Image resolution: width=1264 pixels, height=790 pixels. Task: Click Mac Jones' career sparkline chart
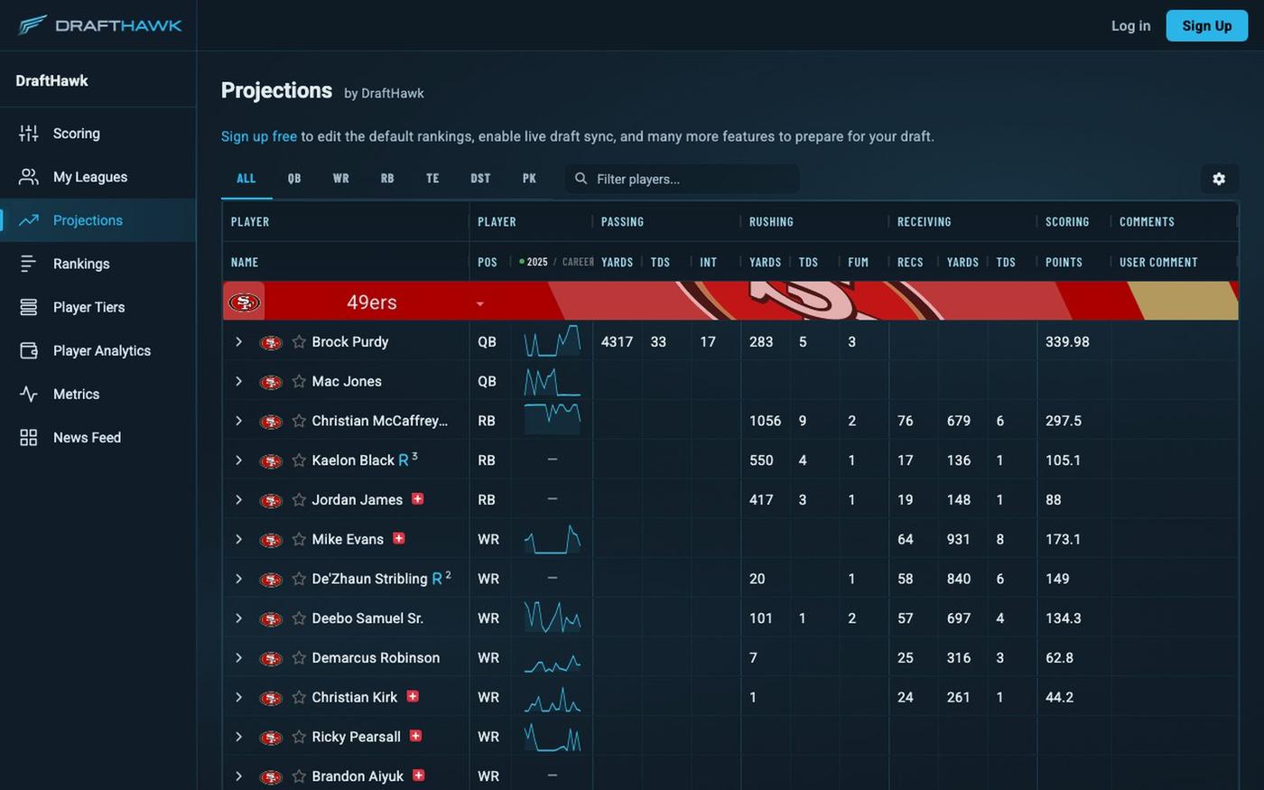553,381
